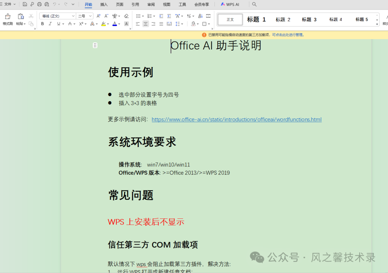Toggle Italic formatting

point(50,24)
